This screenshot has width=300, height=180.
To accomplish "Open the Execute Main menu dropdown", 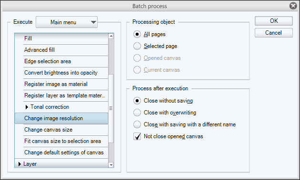I will click(67, 22).
